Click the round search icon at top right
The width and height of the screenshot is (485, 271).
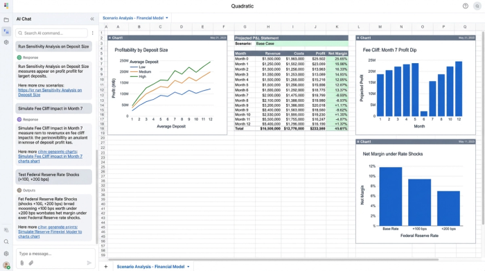[477, 6]
